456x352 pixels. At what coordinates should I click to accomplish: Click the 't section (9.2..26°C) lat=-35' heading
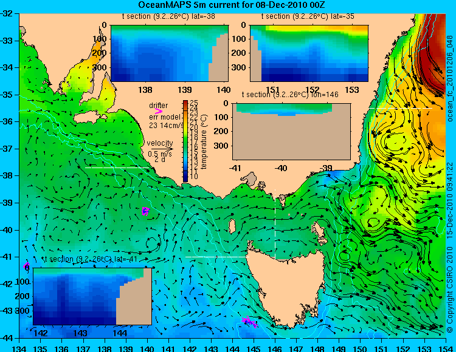(308, 16)
